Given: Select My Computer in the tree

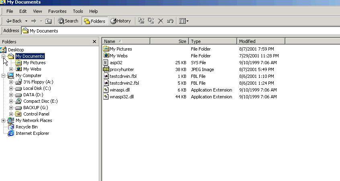Looking at the screenshot, I should pyautogui.click(x=29, y=75).
